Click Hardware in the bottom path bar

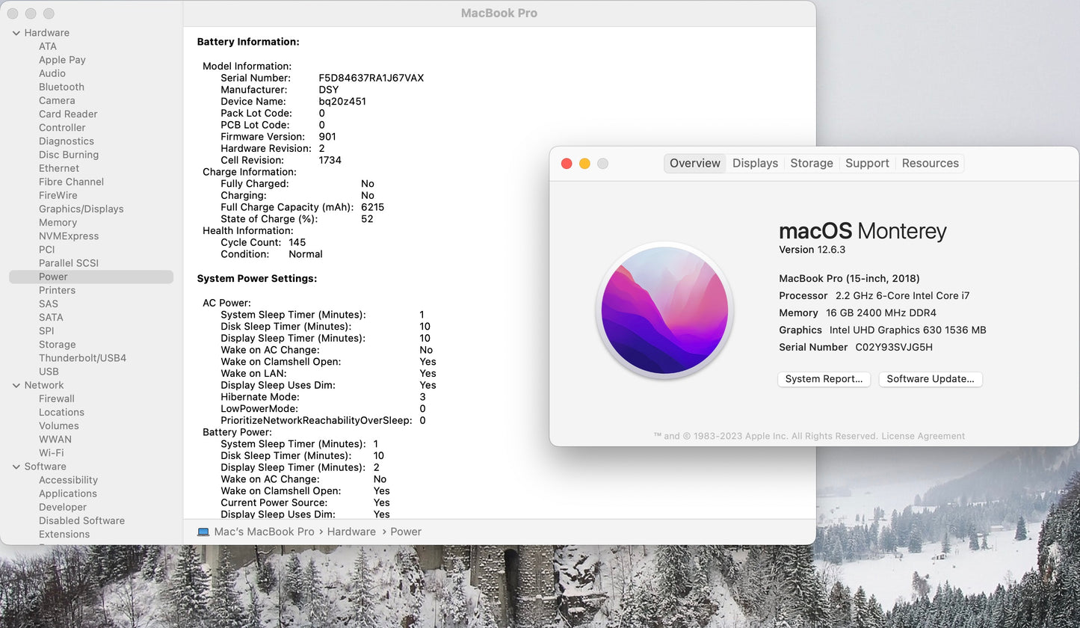(x=351, y=532)
